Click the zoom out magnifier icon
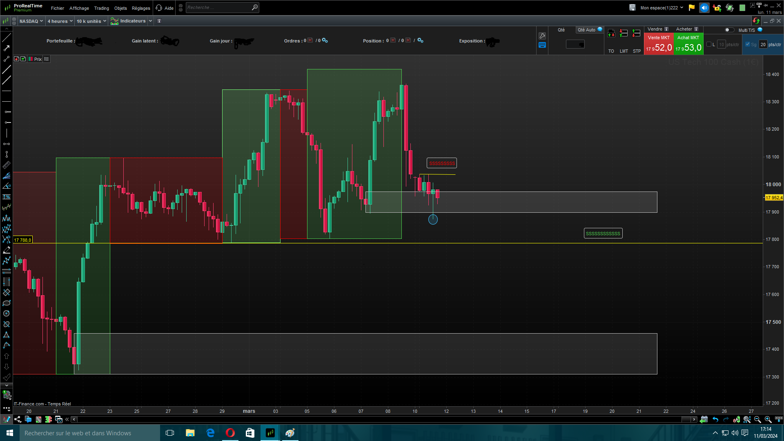This screenshot has height=441, width=784. point(757,419)
